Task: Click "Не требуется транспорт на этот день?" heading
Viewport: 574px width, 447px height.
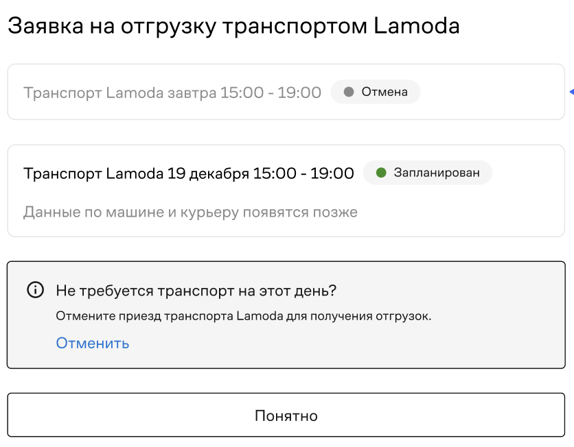Action: [196, 291]
